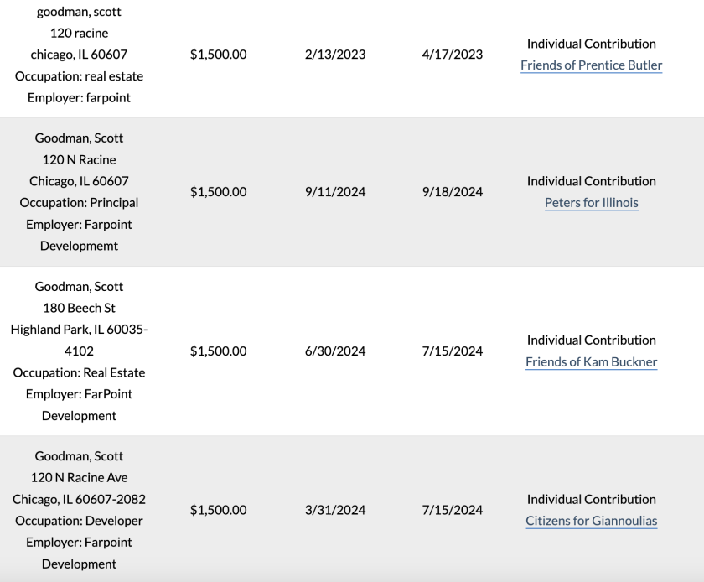Viewport: 704px width, 582px height.
Task: Select the $1,500.00 amount in Giannoulias row
Action: coord(218,510)
